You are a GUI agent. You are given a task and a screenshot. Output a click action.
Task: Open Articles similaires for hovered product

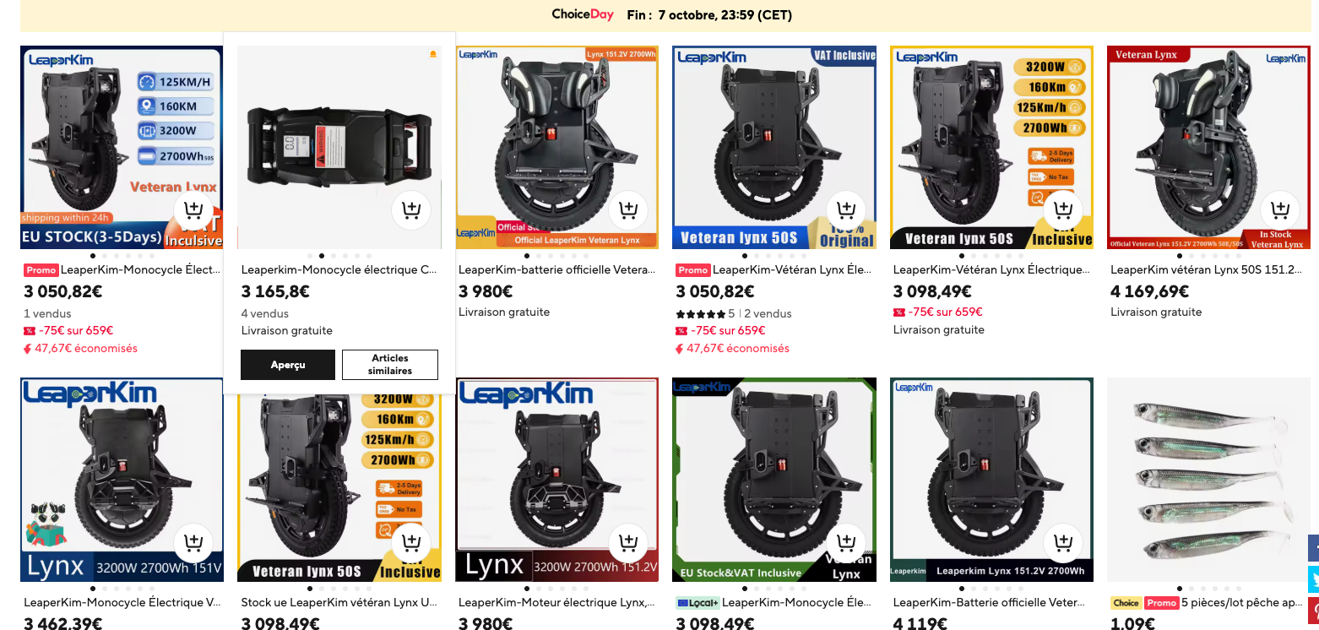tap(390, 365)
